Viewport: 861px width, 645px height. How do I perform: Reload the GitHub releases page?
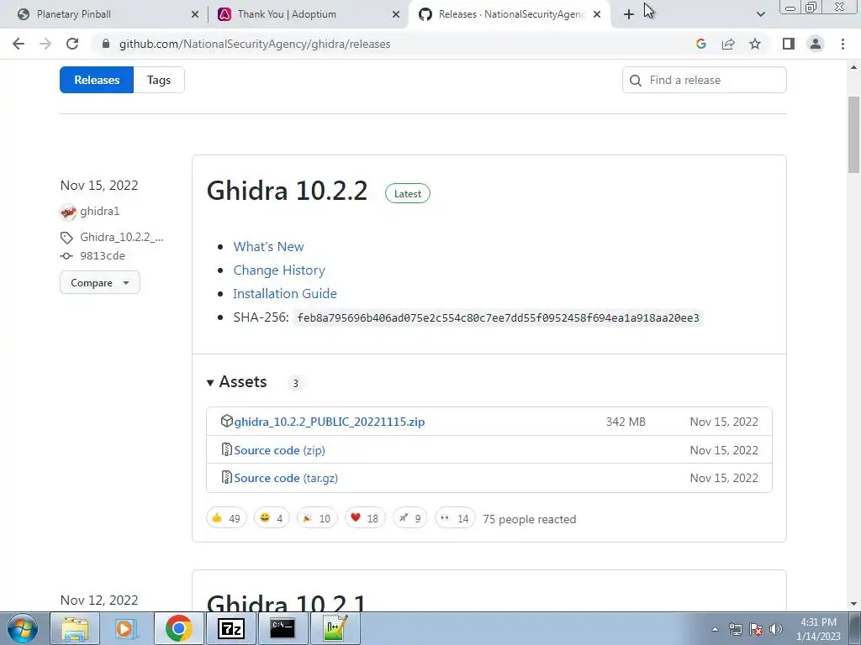pos(72,44)
